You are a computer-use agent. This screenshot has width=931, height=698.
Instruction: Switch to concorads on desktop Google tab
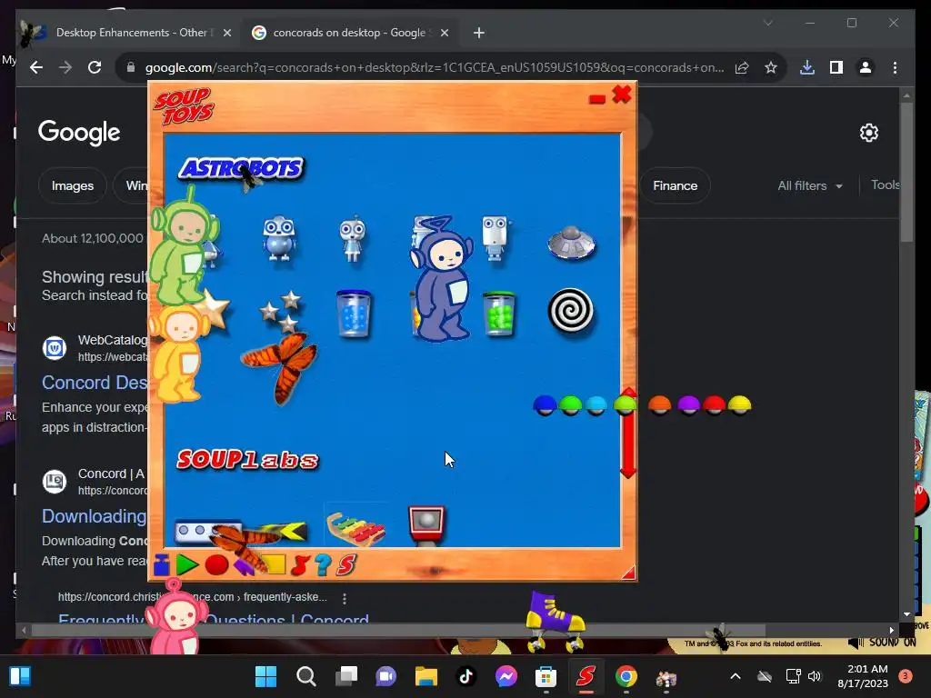point(349,33)
